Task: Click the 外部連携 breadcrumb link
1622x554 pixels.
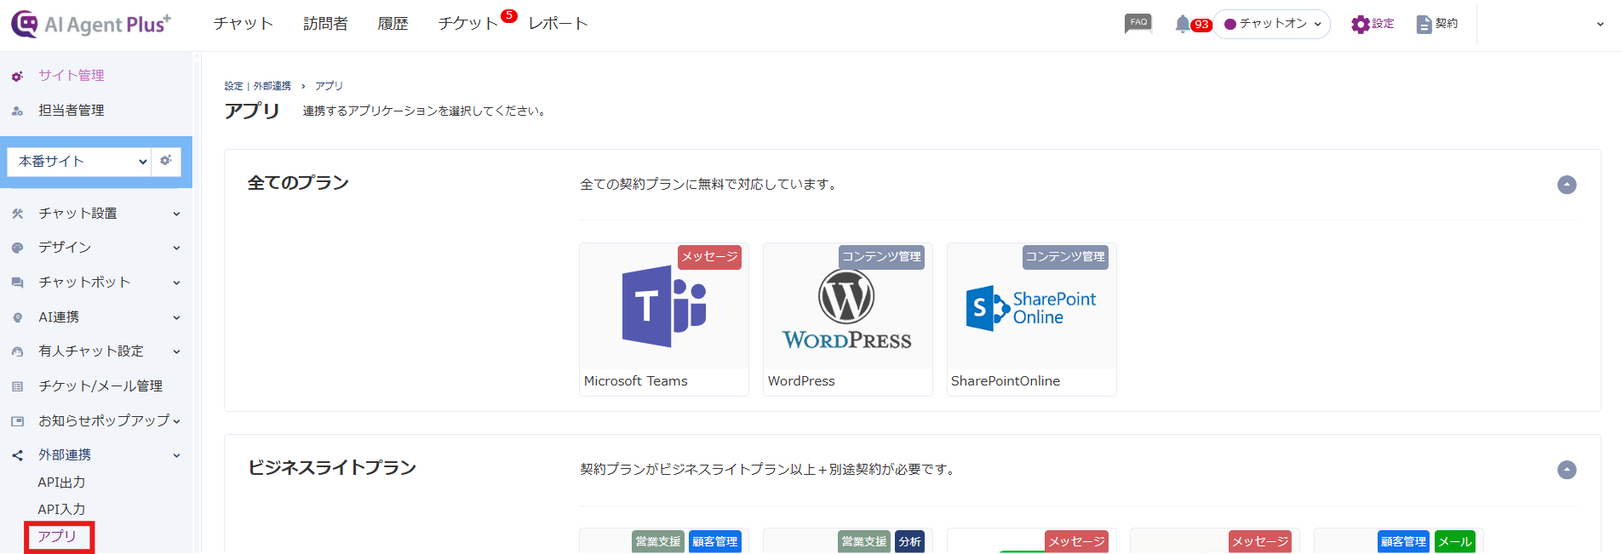Action: click(x=272, y=86)
